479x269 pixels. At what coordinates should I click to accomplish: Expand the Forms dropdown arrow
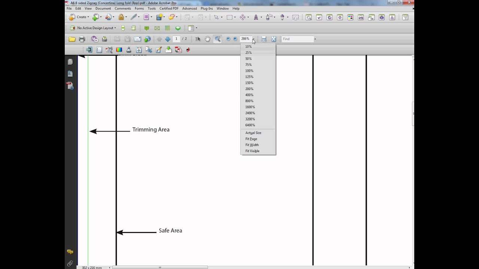pyautogui.click(x=151, y=17)
